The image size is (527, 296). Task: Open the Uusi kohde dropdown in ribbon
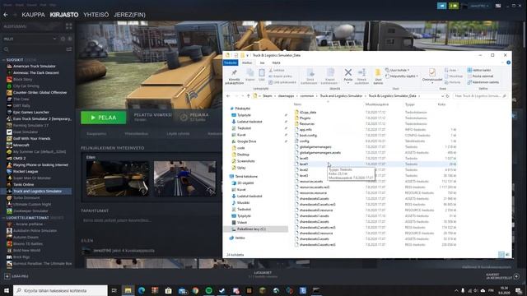397,70
